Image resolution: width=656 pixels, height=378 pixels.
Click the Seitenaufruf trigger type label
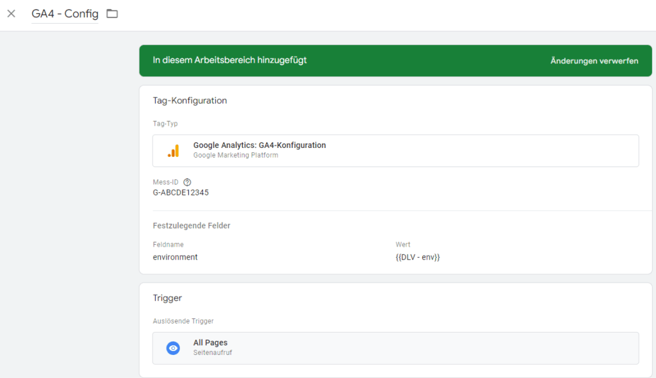pos(212,352)
